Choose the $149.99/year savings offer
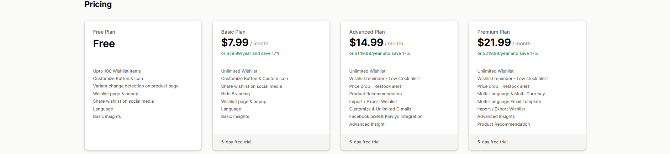 pyautogui.click(x=379, y=53)
